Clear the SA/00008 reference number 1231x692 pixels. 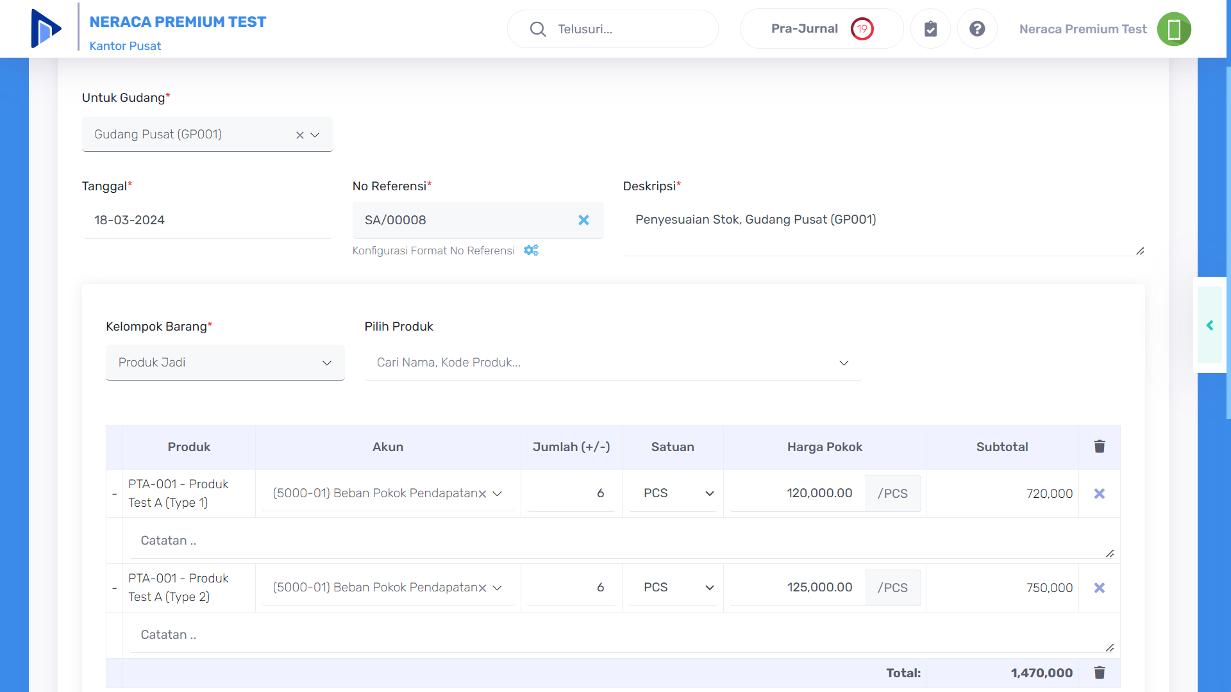pos(583,220)
